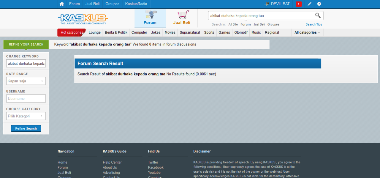Click the Change Keyword input field
Screen dimensions: 380x178
coord(26,63)
